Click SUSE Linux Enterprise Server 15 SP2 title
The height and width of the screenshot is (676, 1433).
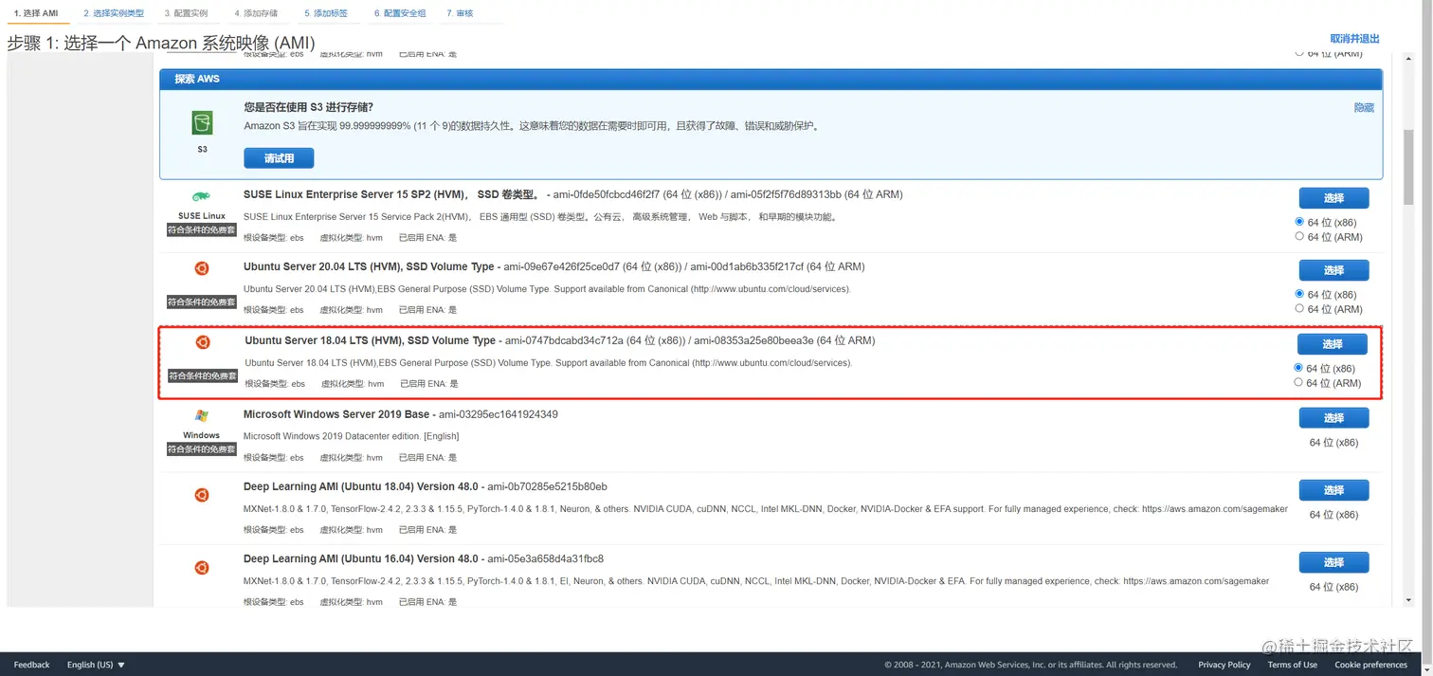pyautogui.click(x=390, y=194)
